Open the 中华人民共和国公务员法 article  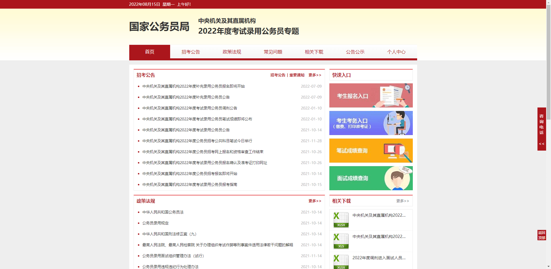tap(163, 212)
